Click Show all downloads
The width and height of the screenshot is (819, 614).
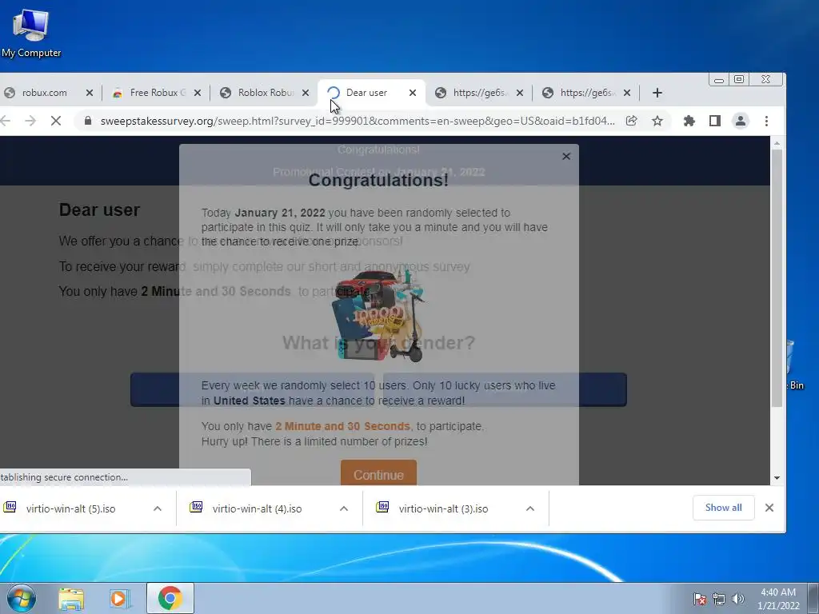tap(723, 508)
